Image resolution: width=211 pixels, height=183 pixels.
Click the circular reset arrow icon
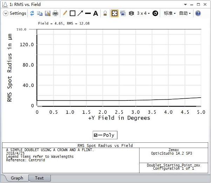155,13
